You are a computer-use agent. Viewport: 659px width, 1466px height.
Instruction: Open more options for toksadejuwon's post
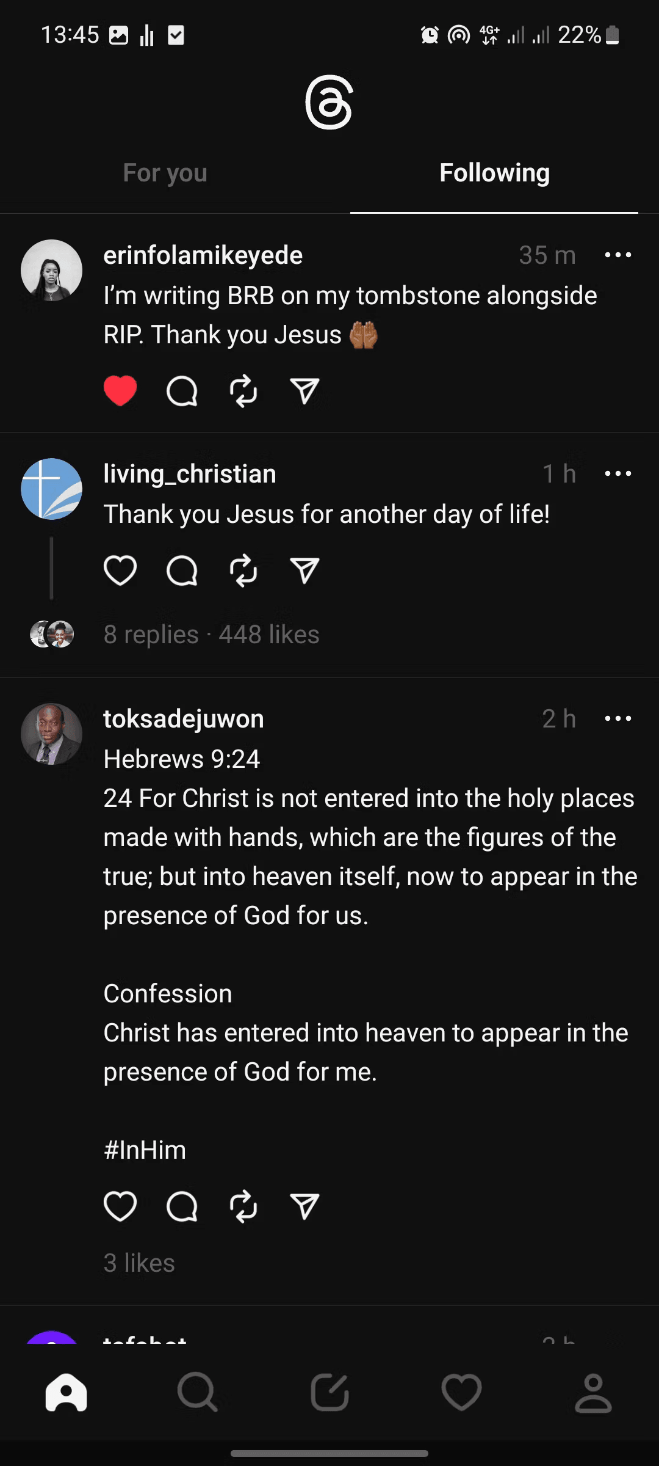tap(618, 718)
